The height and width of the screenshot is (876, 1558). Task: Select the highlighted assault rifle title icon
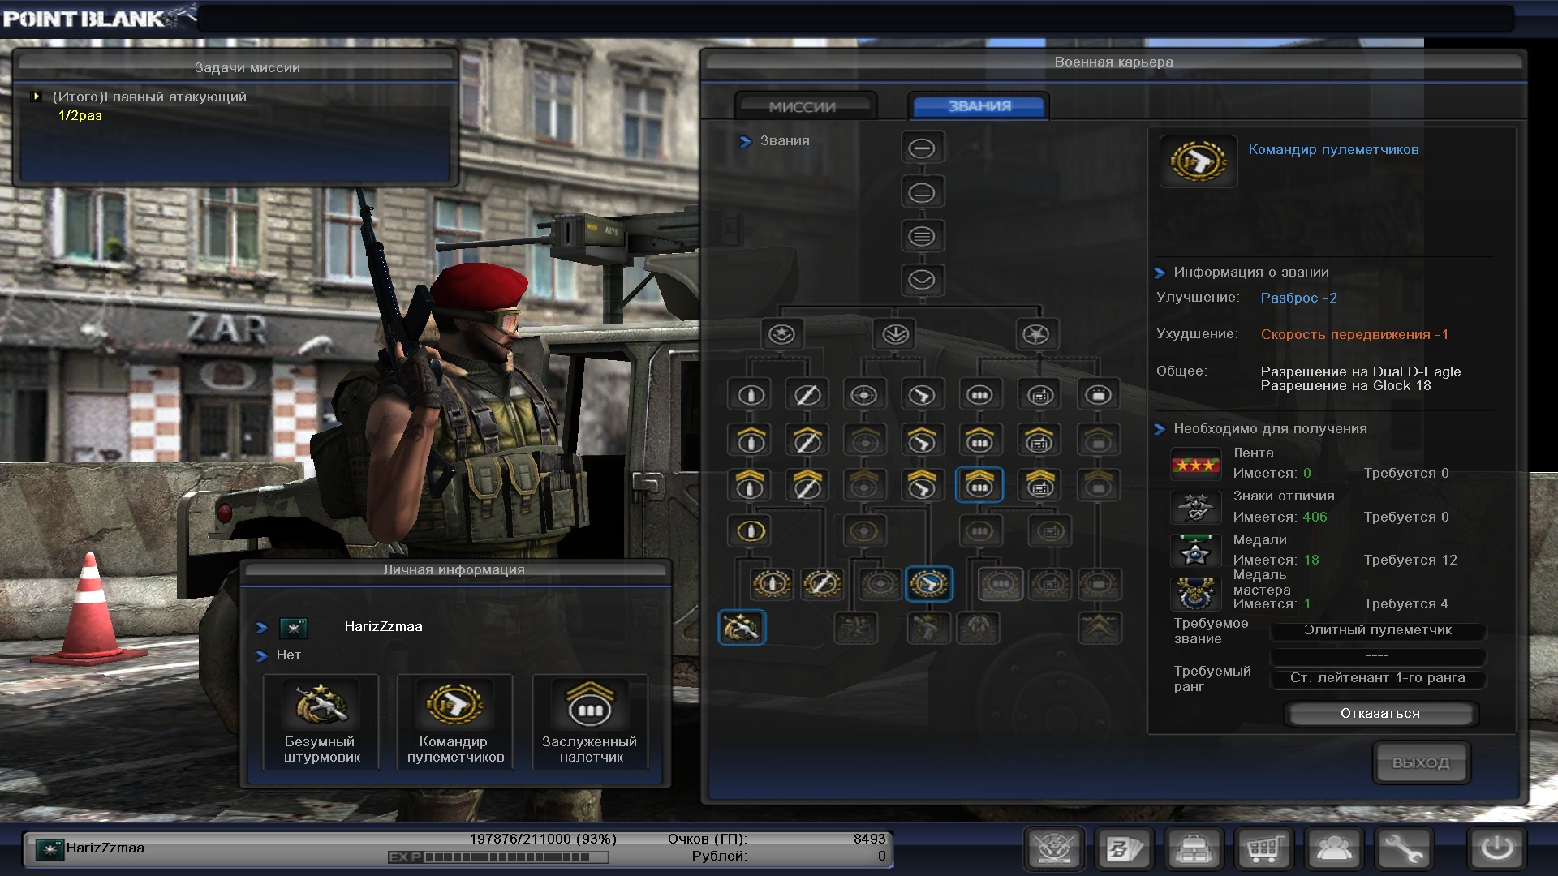(x=742, y=628)
